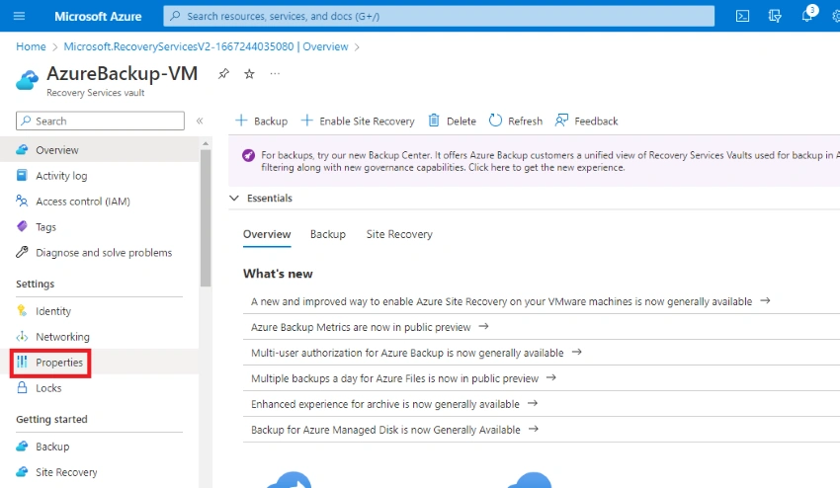
Task: Click the Properties bars icon
Action: (x=22, y=363)
